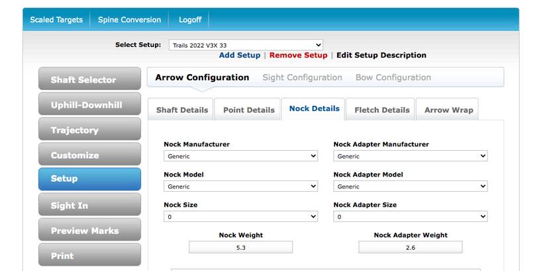Open the Nock Adapter Size dropdown
Viewport: 543px width, 271px height.
tap(410, 217)
